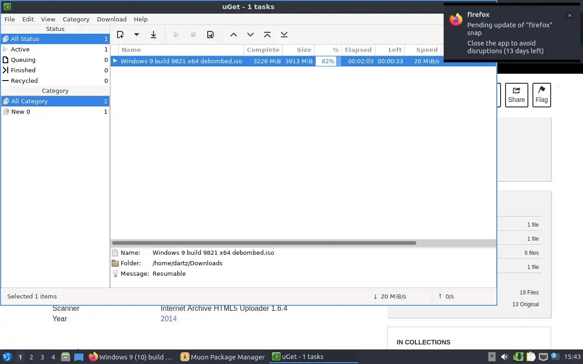Image resolution: width=583 pixels, height=364 pixels.
Task: Pause the download with the toolbar pause icon
Action: tap(193, 35)
